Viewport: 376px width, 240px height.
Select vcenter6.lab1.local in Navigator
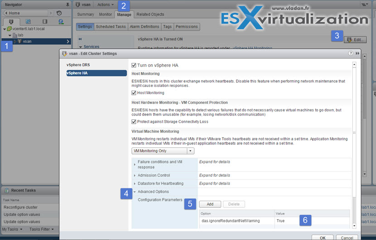[x=28, y=29]
